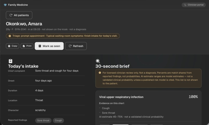The image size is (209, 125).
Task: Click 'Viral upper respiratory infection' heading
Action: [x=121, y=97]
